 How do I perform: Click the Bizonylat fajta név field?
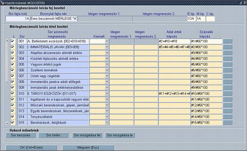tap(54, 19)
